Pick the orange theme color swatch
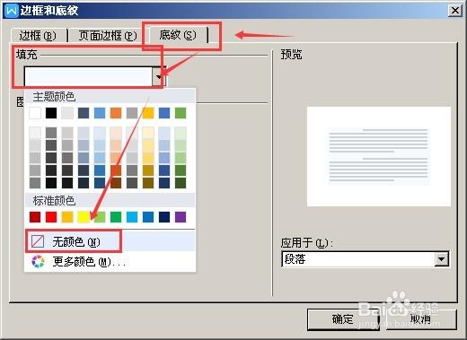The image size is (467, 340). pos(116,113)
